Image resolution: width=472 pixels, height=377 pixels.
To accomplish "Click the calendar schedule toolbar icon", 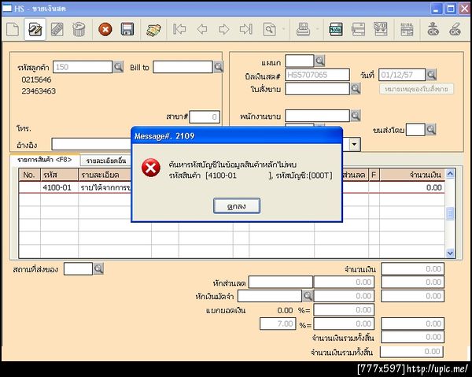I will 407,29.
